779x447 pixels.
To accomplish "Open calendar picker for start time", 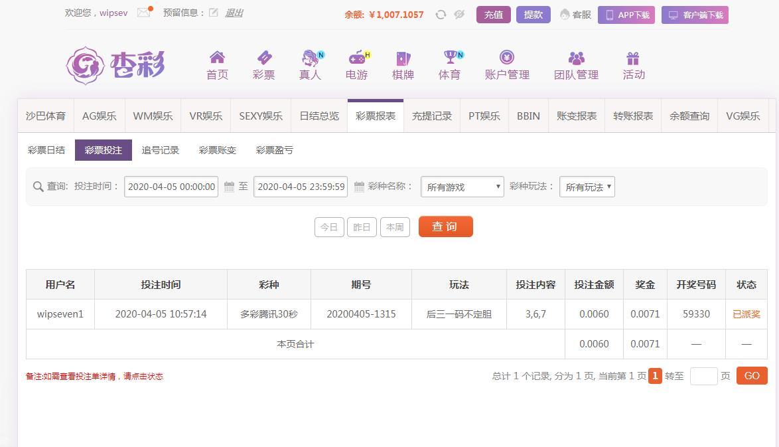I will click(229, 187).
